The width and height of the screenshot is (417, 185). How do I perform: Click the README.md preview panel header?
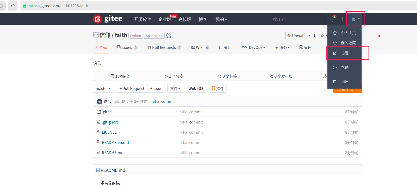point(228,170)
